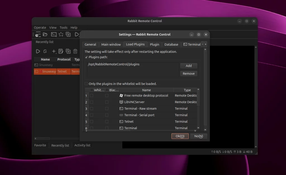286x175 pixels.
Task: Click the add-to-favorite star icon
Action: coord(61,34)
